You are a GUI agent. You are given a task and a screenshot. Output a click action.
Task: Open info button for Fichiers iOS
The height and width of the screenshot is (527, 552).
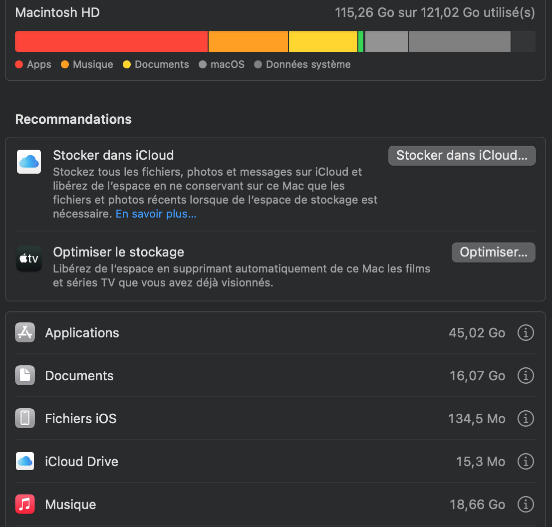[525, 418]
